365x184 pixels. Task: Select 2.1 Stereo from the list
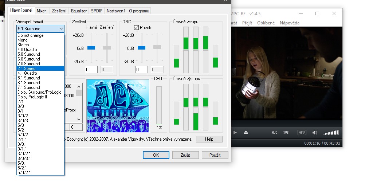[40, 68]
